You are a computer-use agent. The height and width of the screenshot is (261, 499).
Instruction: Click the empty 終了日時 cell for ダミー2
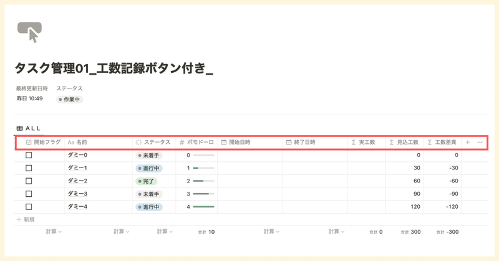coord(315,181)
